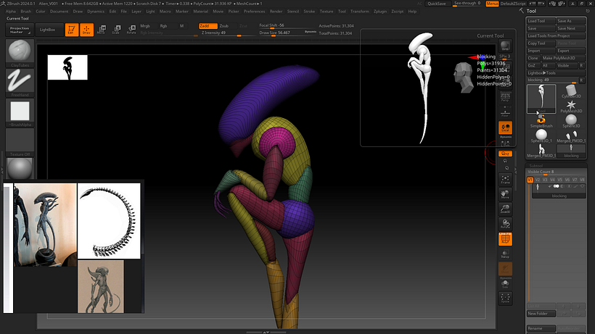Click the Rename subtool button
The image size is (595, 334).
[541, 328]
